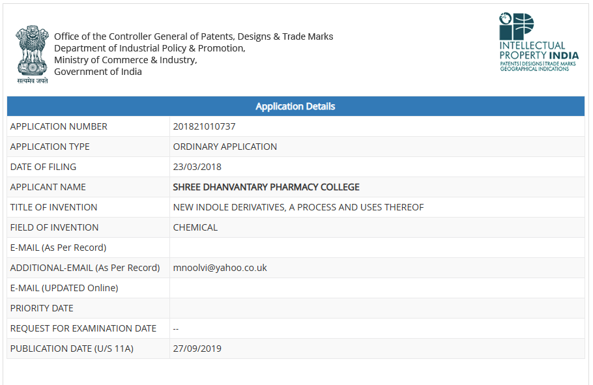
Task: Click the date of filing 23/03/2018
Action: 197,167
